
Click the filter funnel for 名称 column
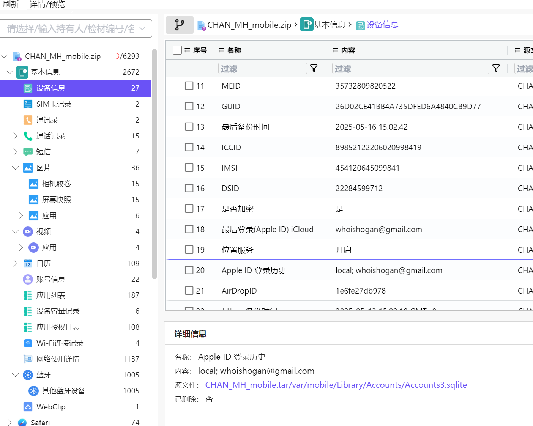pos(314,68)
